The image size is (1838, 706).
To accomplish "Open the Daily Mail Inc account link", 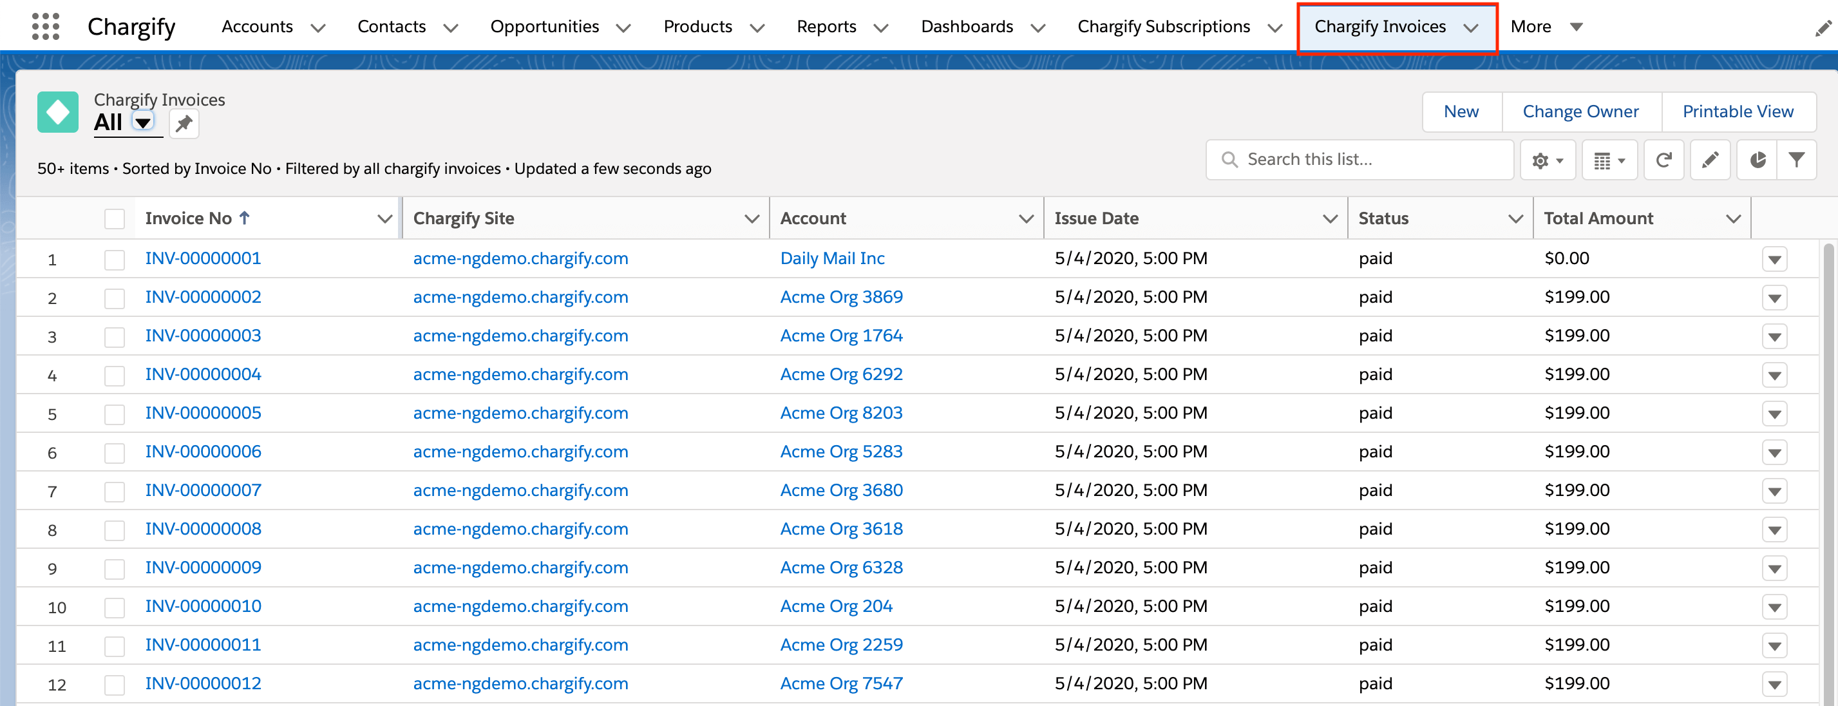I will (x=832, y=258).
